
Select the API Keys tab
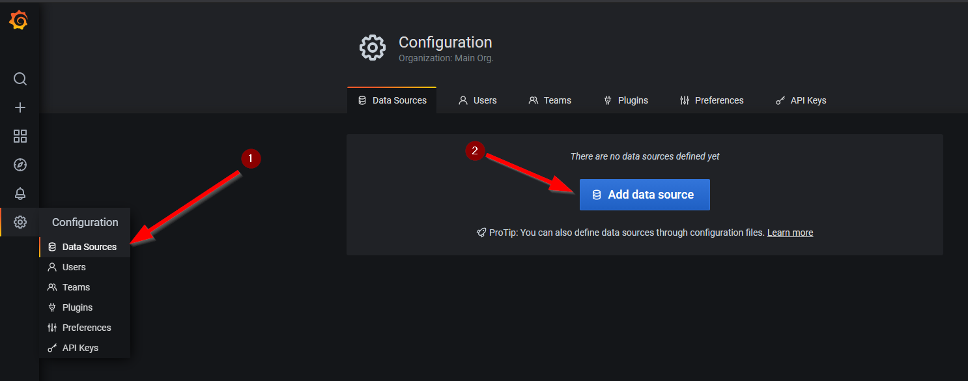(x=801, y=100)
